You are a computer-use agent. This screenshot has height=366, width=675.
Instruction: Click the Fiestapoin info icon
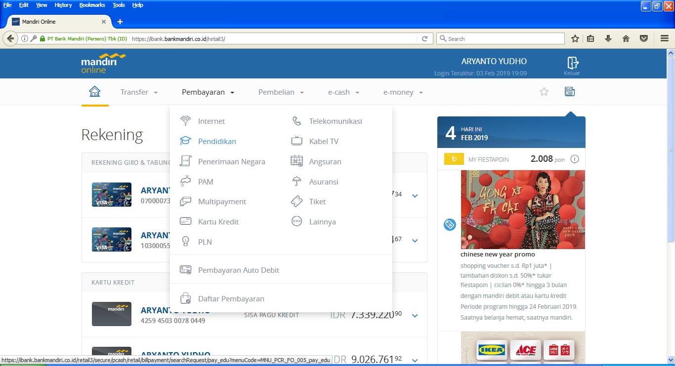pos(574,159)
